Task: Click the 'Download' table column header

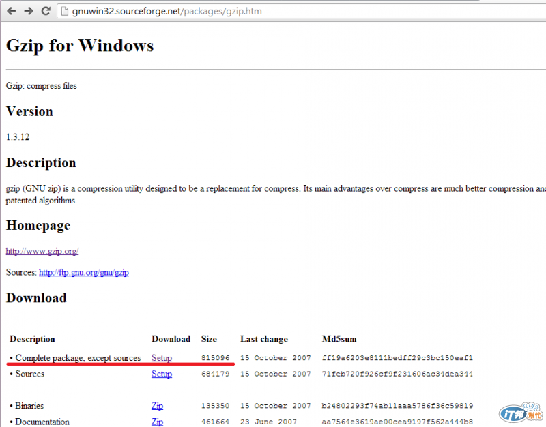Action: 171,339
